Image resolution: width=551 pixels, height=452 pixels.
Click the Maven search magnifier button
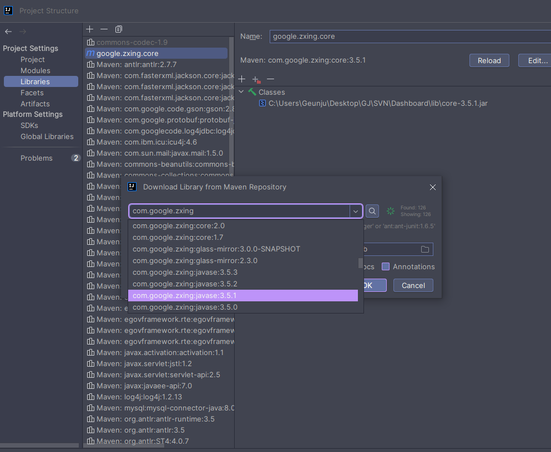(372, 211)
